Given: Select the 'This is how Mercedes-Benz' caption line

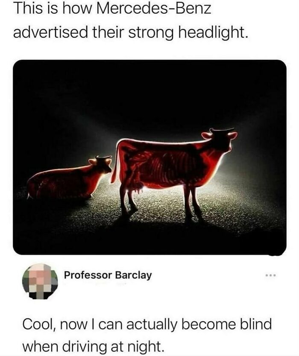Looking at the screenshot, I should [112, 9].
